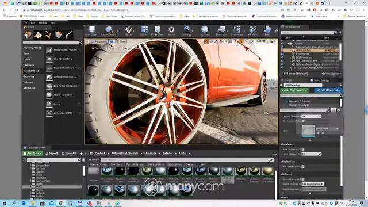
Task: Click AutomotiveMaterials in the breadcrumb path
Action: pyautogui.click(x=125, y=154)
